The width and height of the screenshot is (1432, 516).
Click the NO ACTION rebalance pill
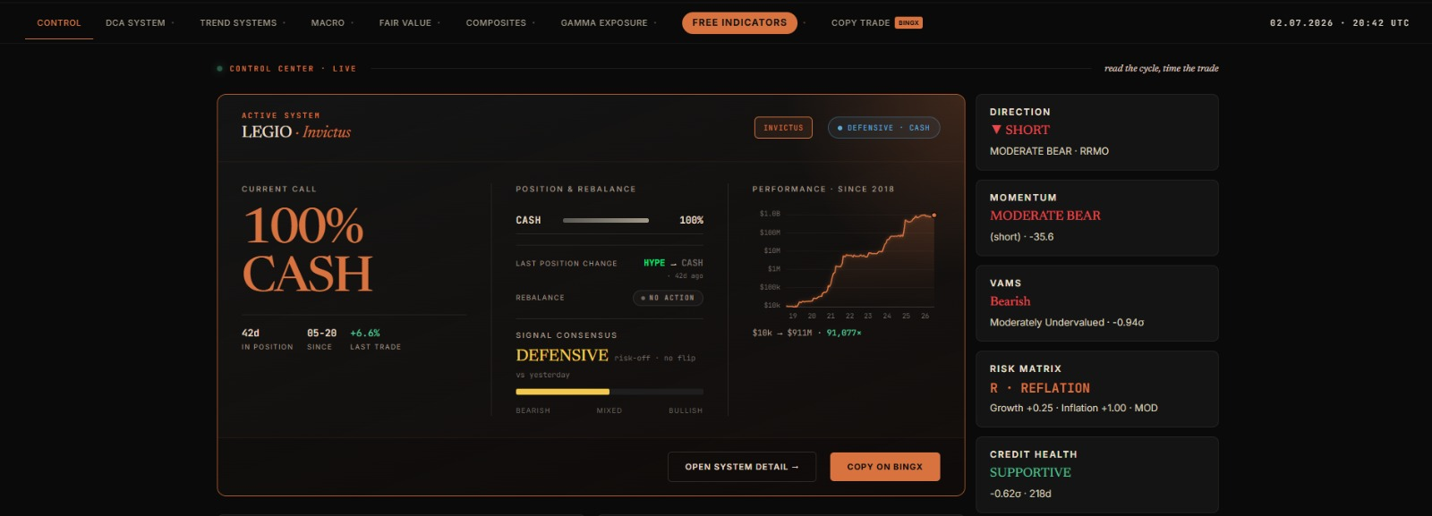pos(668,298)
